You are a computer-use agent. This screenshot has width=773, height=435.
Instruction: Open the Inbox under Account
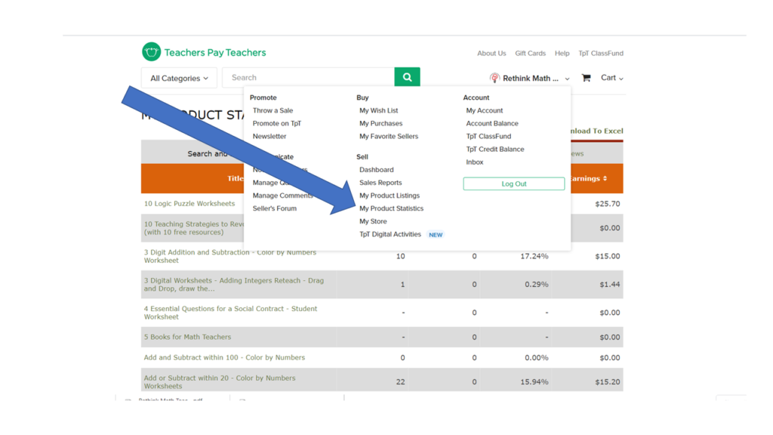pyautogui.click(x=474, y=162)
